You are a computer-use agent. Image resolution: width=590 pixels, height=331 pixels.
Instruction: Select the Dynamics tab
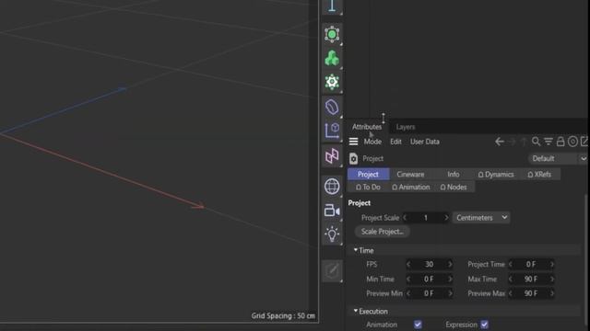click(496, 174)
